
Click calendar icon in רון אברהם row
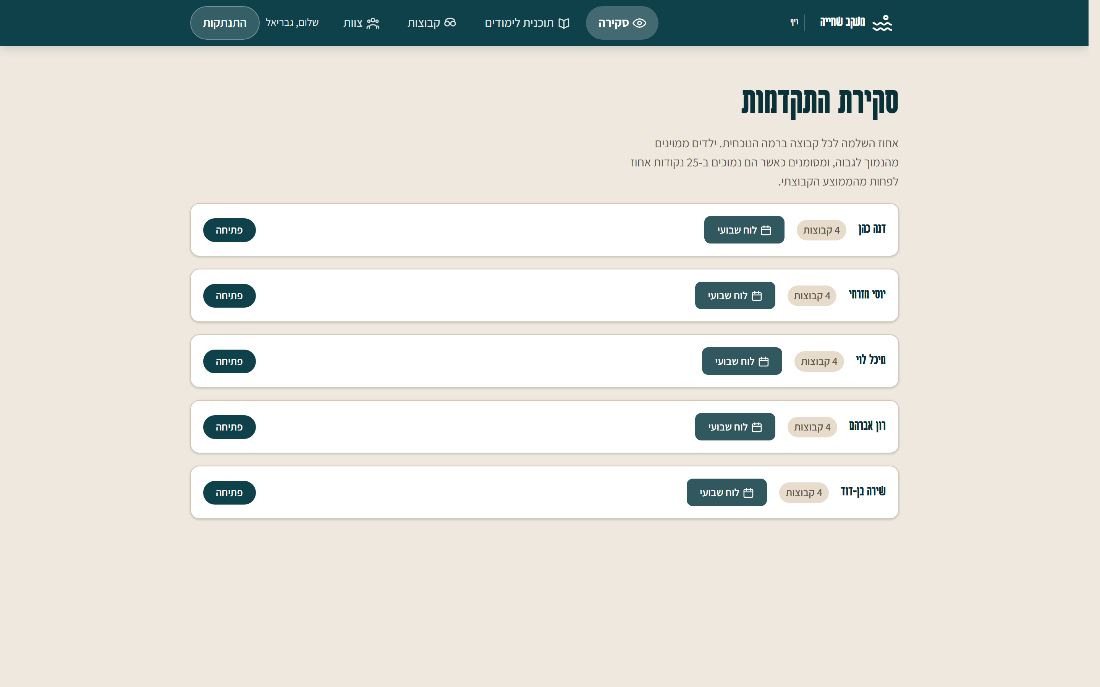(x=757, y=427)
